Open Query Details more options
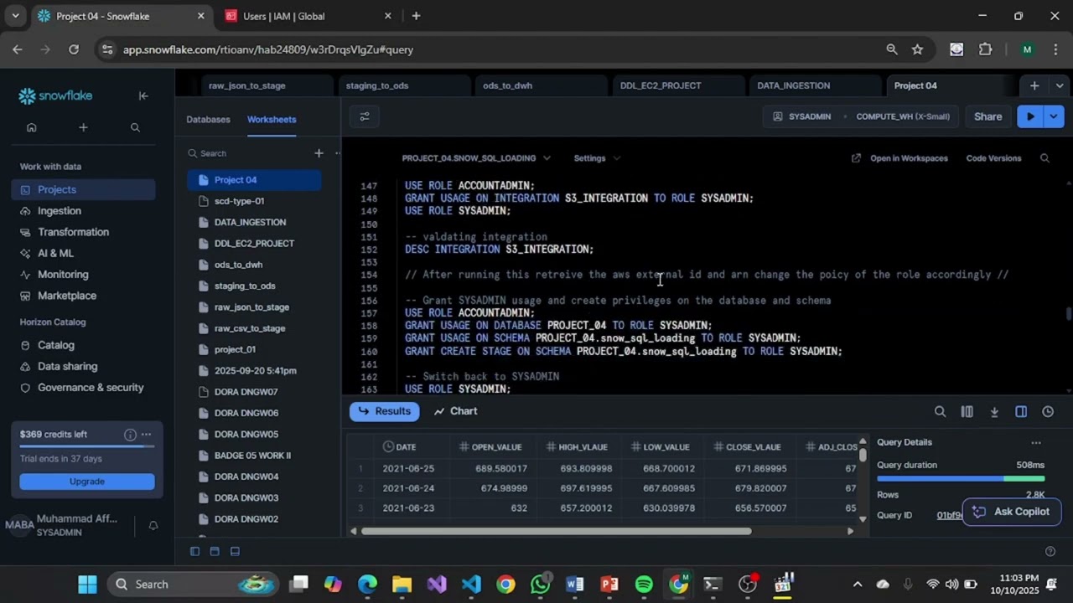Screen dimensions: 1073x603 click(1036, 442)
